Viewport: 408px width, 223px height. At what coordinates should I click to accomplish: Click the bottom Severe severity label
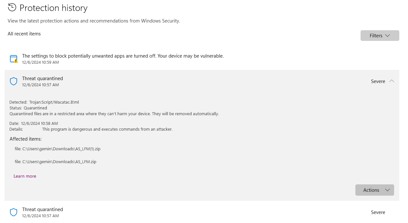point(378,212)
